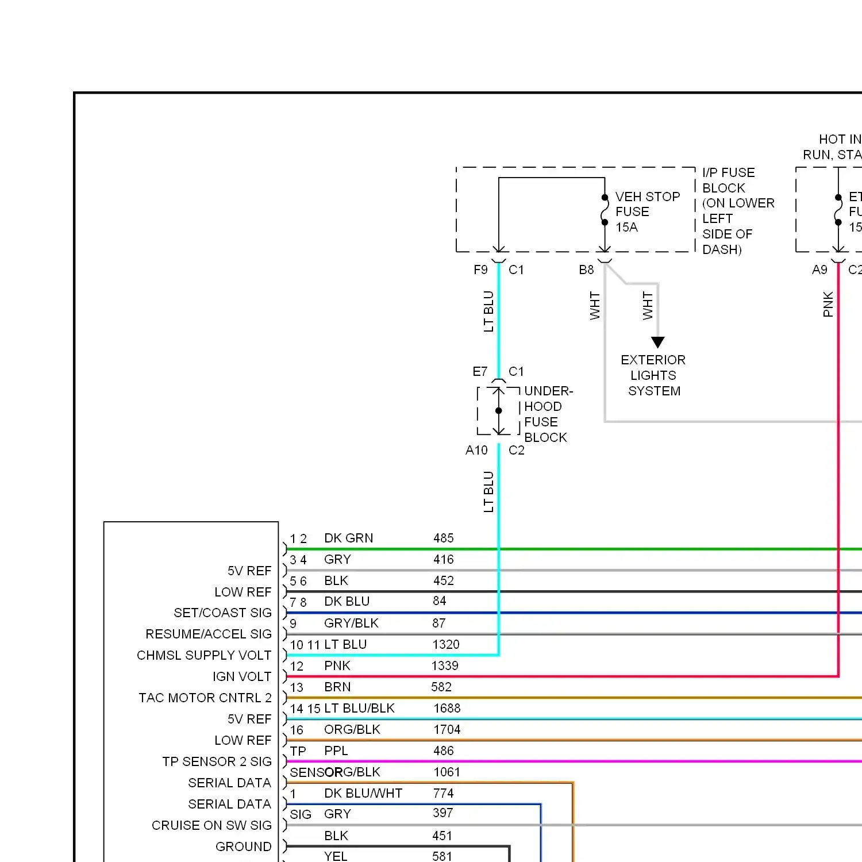Select the A10 connector pin label
Viewport: 862px width, 862px height.
pos(476,451)
